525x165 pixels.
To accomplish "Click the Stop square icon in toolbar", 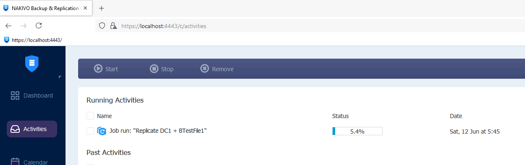I will coord(154,69).
